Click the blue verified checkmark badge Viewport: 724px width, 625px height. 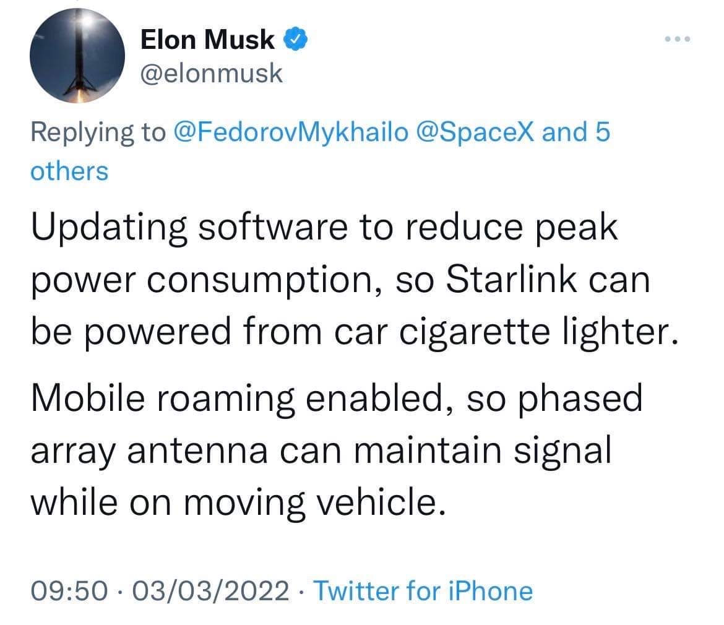tap(296, 39)
